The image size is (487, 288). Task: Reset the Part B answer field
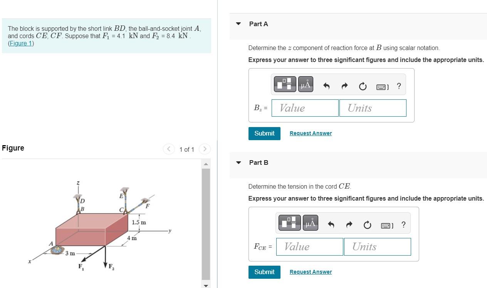[367, 225]
